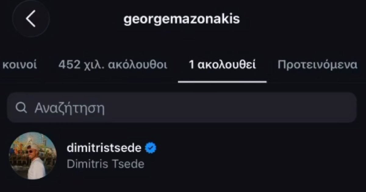Image resolution: width=366 pixels, height=192 pixels.
Task: Click the magnifying glass search icon
Action: coord(21,108)
